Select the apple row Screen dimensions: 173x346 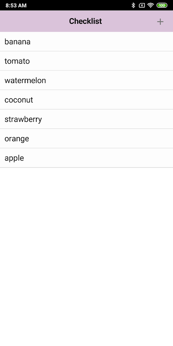(x=86, y=158)
